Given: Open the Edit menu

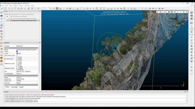Looking at the screenshot, I should (7, 6).
